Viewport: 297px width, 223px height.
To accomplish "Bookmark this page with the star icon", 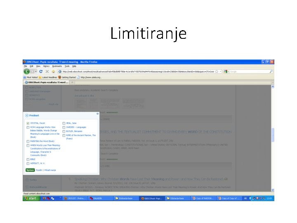I will pyautogui.click(x=217, y=71).
